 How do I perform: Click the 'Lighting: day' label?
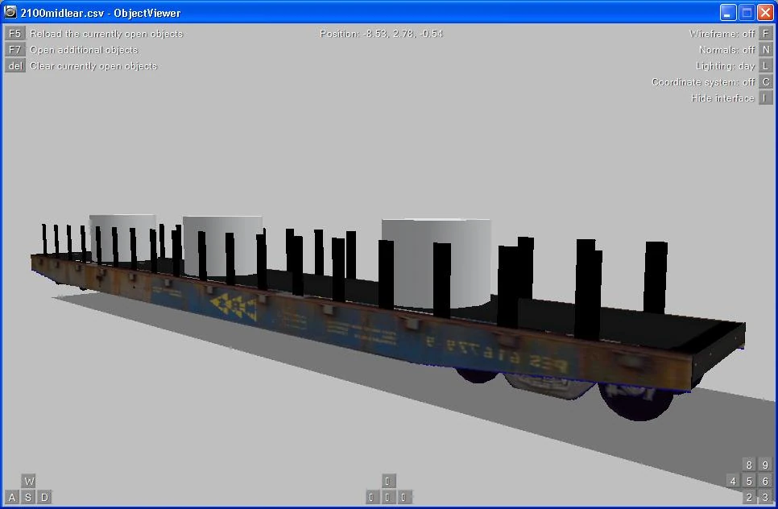pyautogui.click(x=726, y=66)
